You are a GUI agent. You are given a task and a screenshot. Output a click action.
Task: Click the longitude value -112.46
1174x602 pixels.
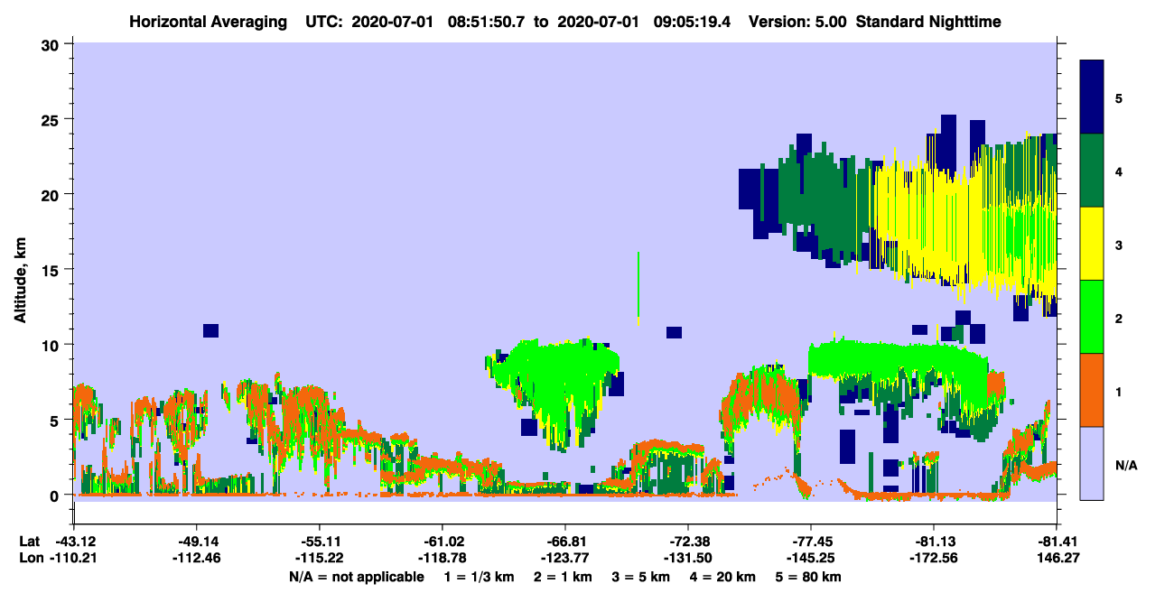[x=197, y=558]
